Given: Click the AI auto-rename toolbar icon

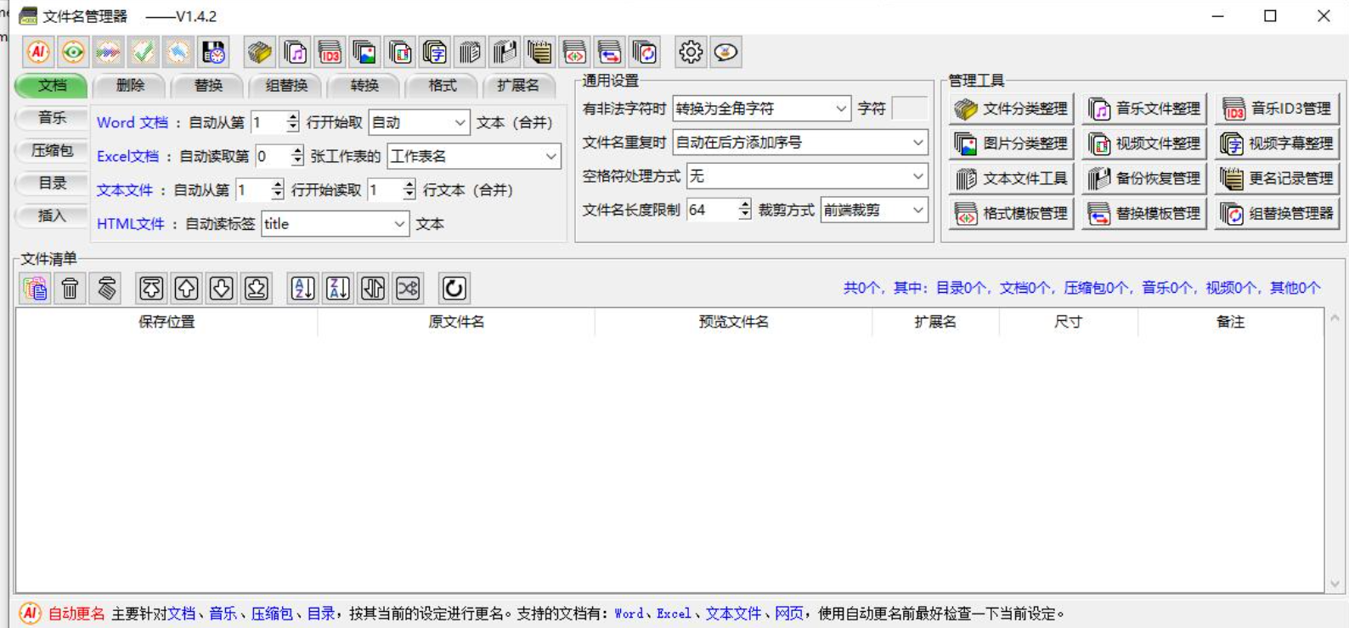Looking at the screenshot, I should pos(37,53).
